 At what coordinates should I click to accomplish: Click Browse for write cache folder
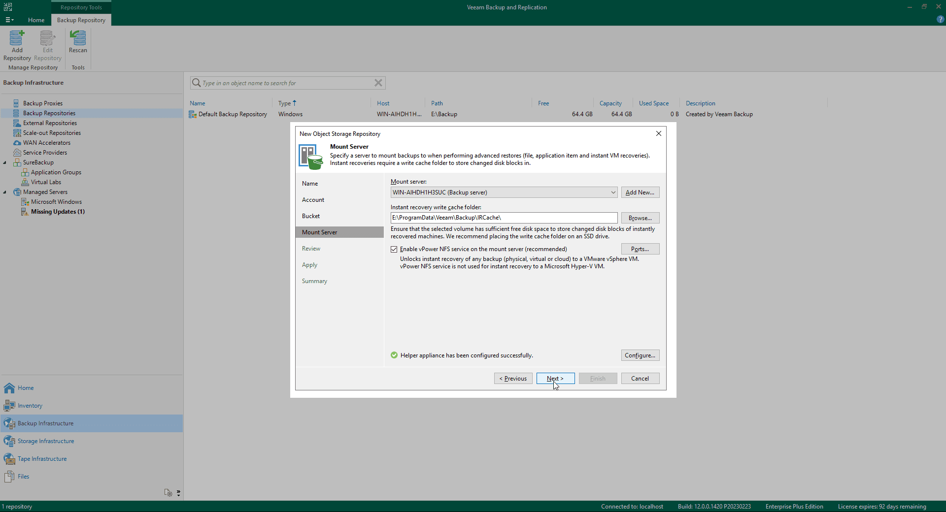[640, 218]
